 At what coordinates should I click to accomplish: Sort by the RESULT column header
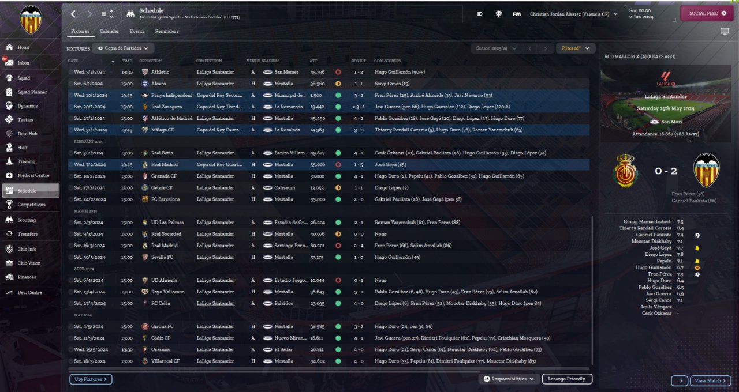click(359, 61)
